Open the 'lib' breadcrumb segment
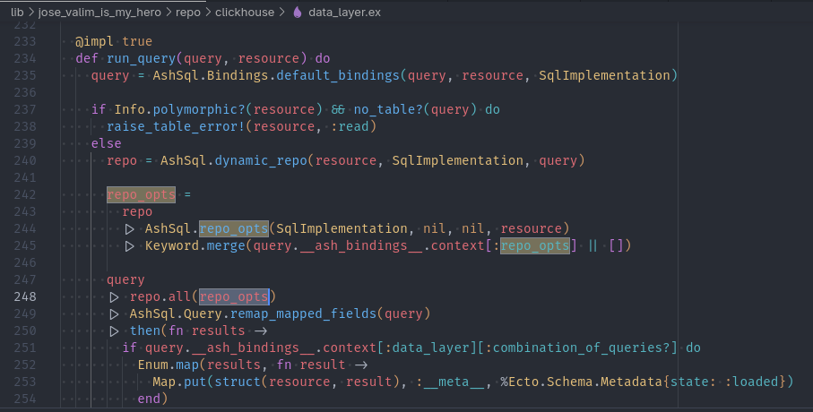Viewport: 813px width, 412px height. [17, 13]
